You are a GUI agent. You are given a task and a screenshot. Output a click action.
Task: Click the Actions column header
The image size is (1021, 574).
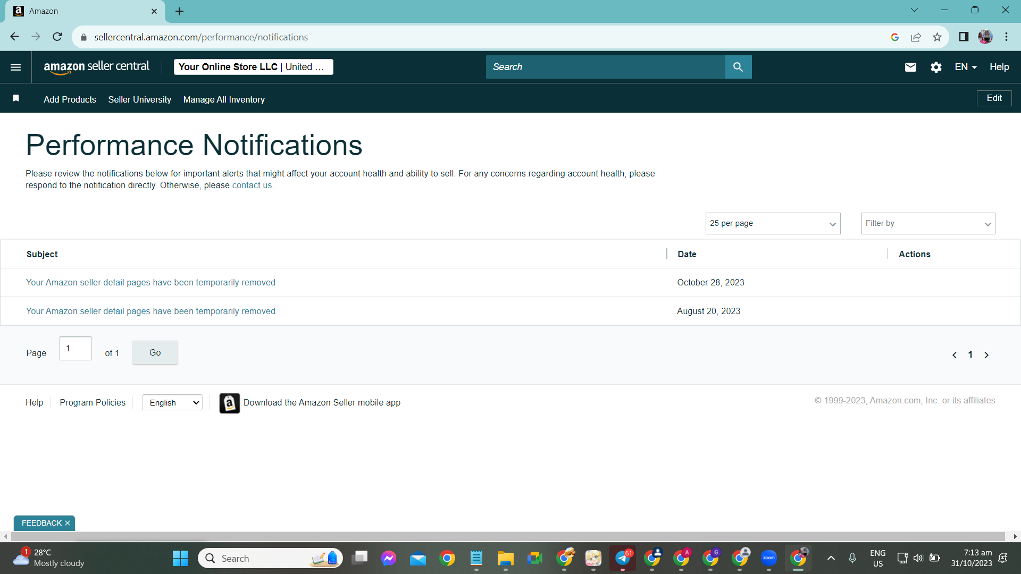pyautogui.click(x=915, y=254)
